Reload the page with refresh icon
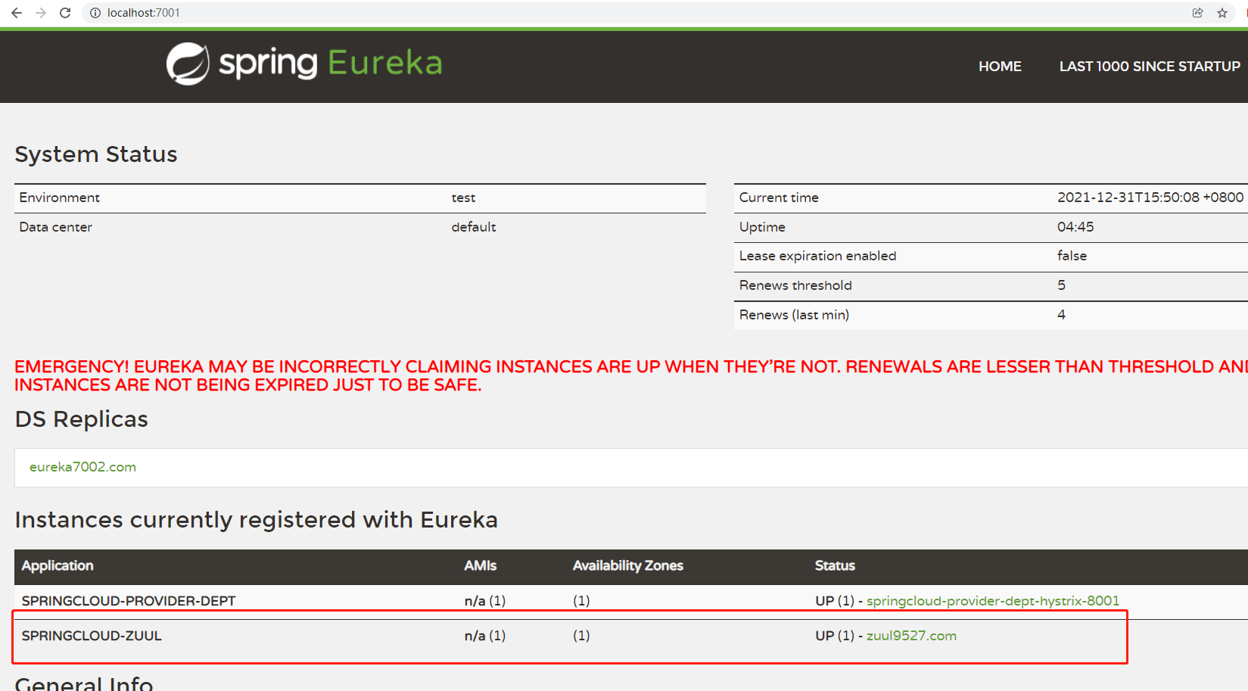This screenshot has height=691, width=1248. 65,13
